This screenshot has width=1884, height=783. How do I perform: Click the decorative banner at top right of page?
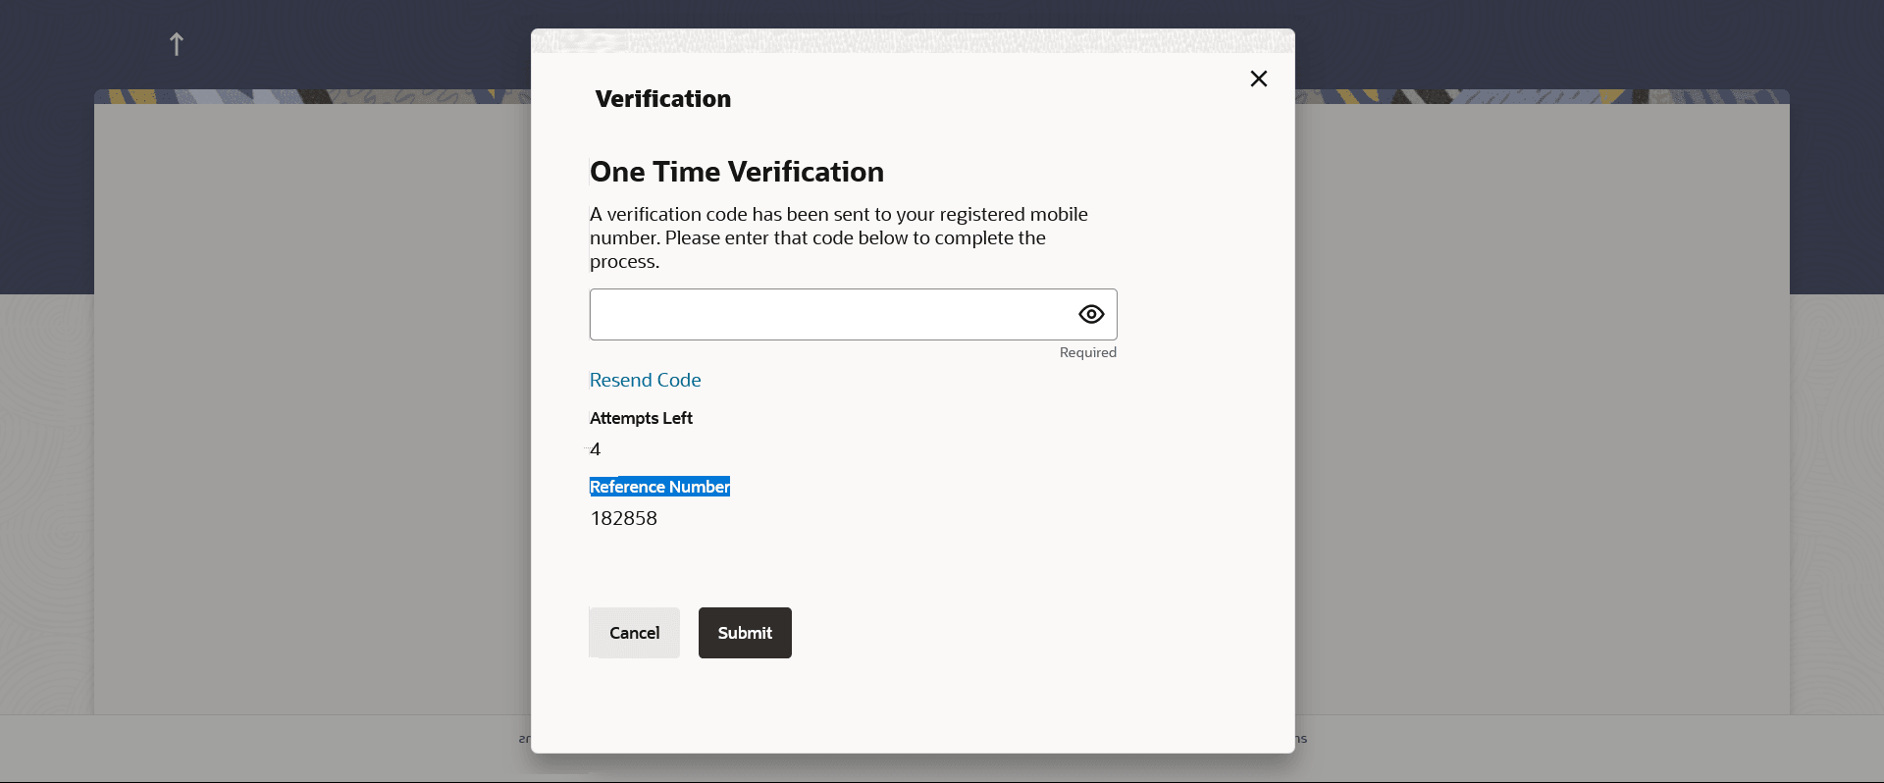coord(1543,96)
